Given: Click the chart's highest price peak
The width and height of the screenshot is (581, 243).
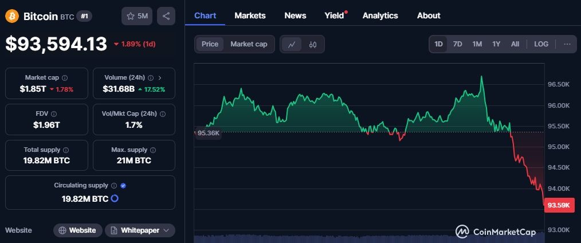Looking at the screenshot, I should 481,77.
